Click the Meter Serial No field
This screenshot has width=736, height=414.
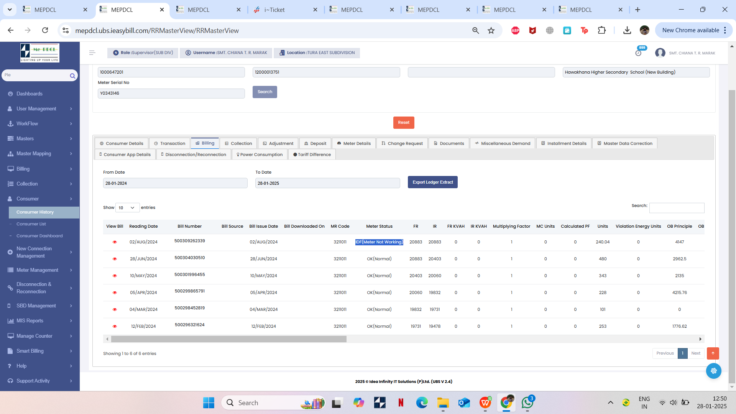[x=171, y=94]
